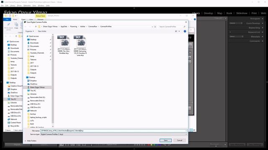The width and height of the screenshot is (268, 150).
Task: Open help icon in Save dialog toolbar
Action: (x=185, y=31)
